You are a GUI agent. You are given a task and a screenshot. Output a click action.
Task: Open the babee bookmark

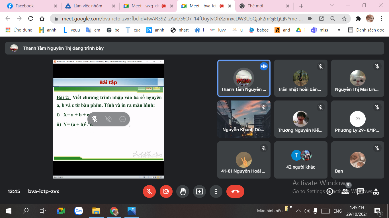[259, 30]
